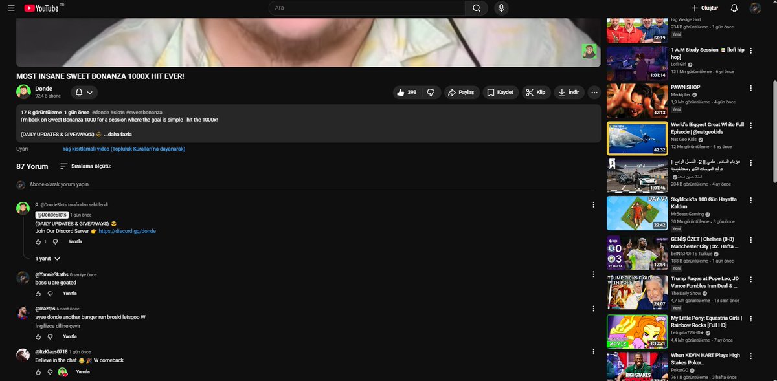Open the @DondeSlots author badge
Viewport: 777px width, 381px height.
52,215
